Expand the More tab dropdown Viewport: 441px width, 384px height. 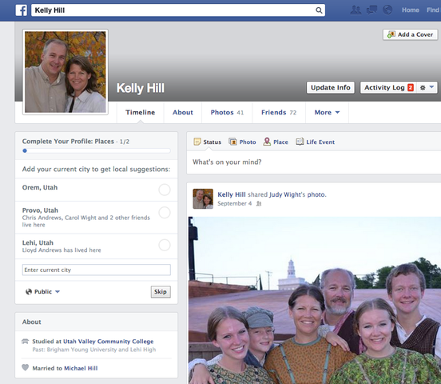point(327,113)
